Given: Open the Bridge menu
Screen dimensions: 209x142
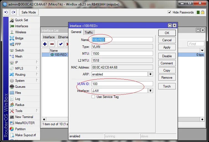Looking at the screenshot, I should point(25,38).
